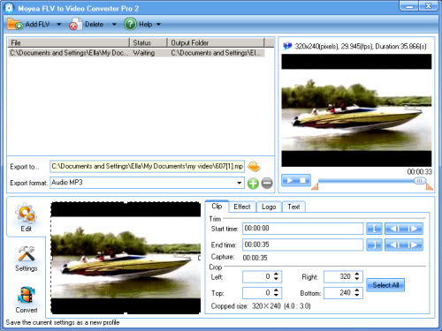Open the Edit panel in sidebar

pos(26,217)
